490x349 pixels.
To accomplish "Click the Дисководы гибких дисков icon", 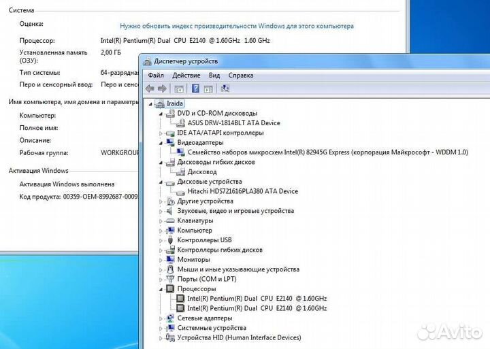I will click(x=170, y=162).
